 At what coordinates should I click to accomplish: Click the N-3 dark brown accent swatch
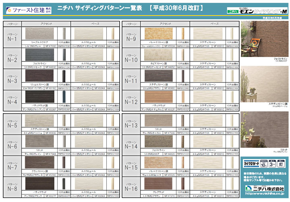[x=39, y=75]
